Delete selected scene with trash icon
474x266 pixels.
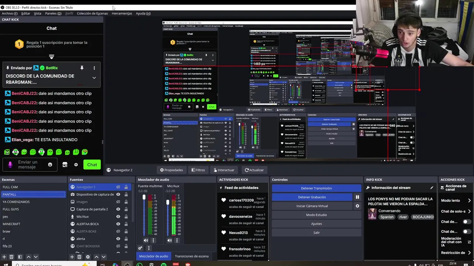11,257
